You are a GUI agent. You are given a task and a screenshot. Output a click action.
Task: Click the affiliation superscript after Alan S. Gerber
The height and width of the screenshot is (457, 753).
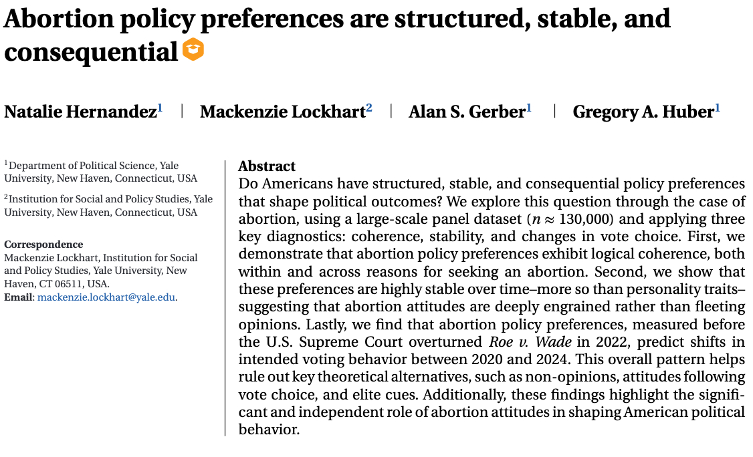529,108
